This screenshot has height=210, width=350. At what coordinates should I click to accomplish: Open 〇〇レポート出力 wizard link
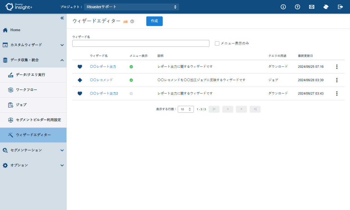[103, 67]
